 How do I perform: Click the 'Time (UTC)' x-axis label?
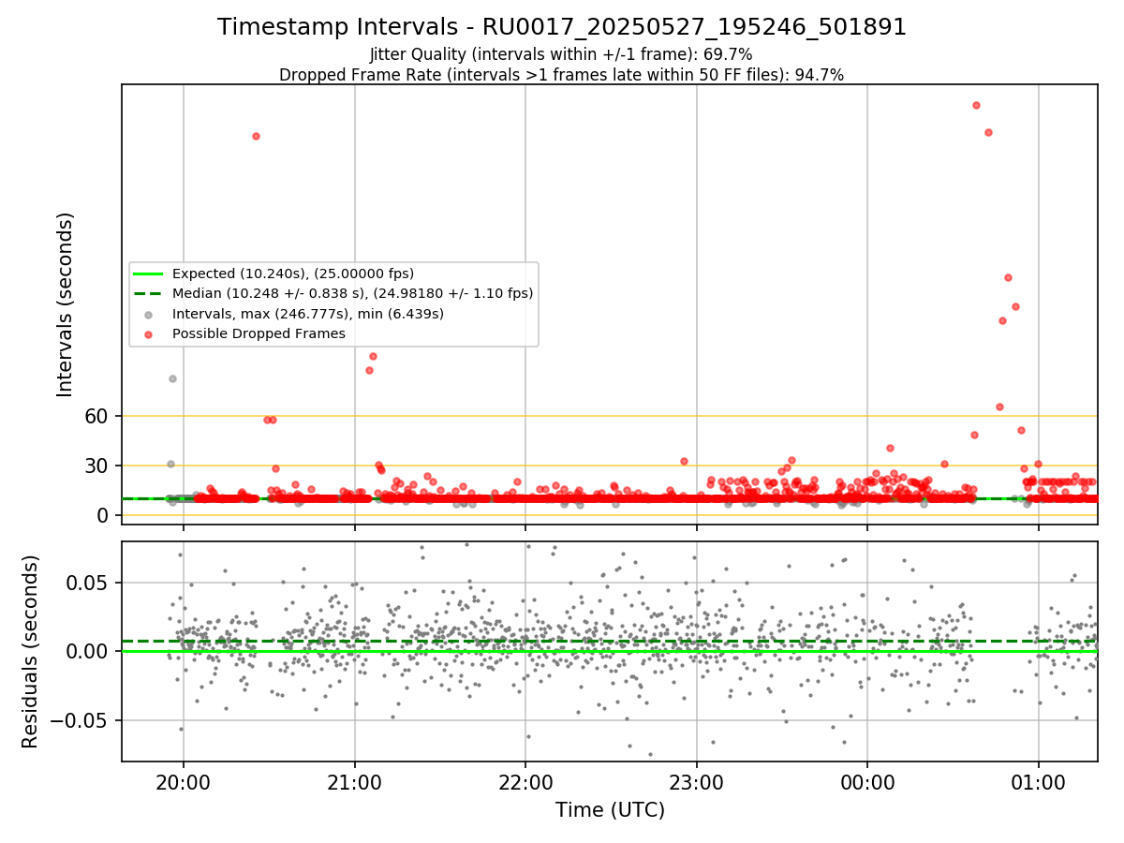click(x=610, y=810)
